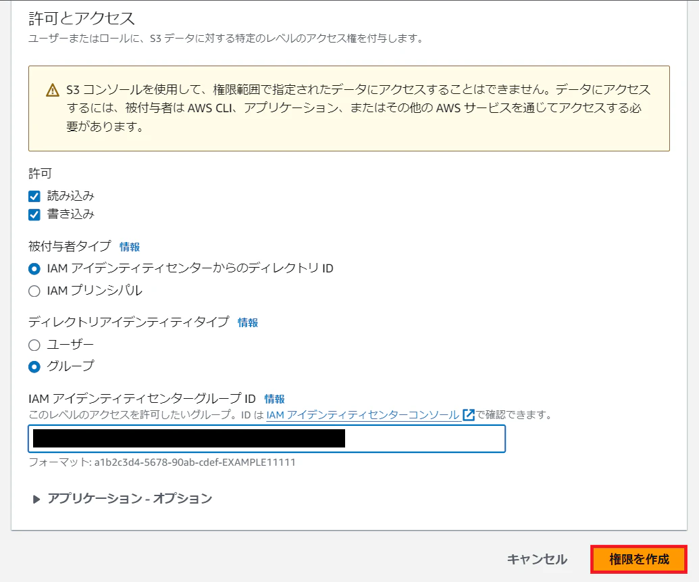This screenshot has width=699, height=582.
Task: Uncheck the 読み込み permission checkbox
Action: (34, 197)
